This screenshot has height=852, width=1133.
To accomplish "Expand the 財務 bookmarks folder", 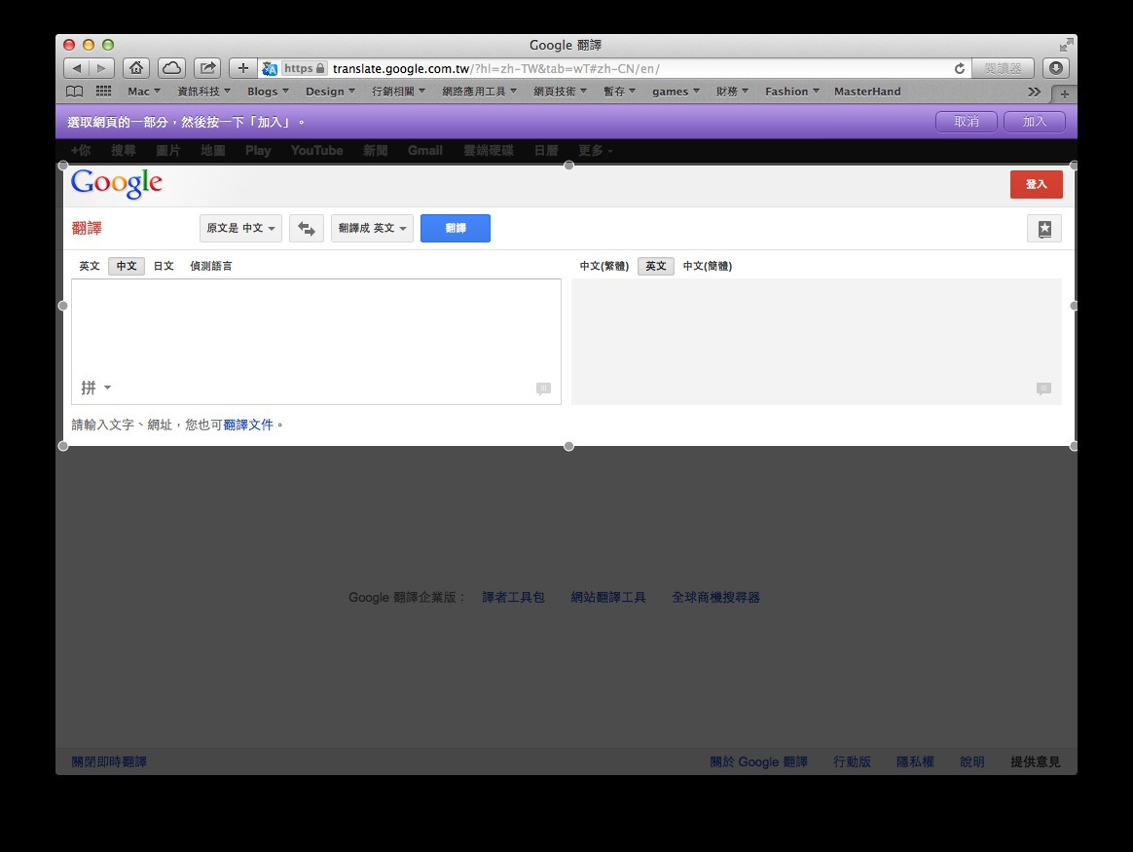I will (732, 92).
